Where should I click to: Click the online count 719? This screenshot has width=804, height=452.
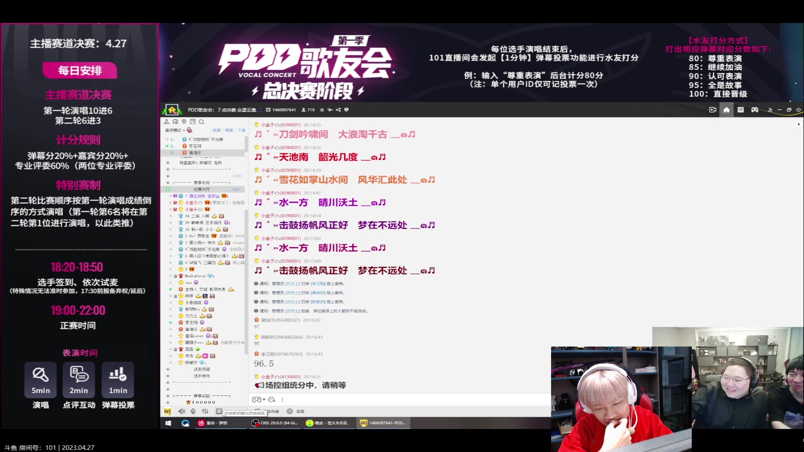pyautogui.click(x=308, y=110)
